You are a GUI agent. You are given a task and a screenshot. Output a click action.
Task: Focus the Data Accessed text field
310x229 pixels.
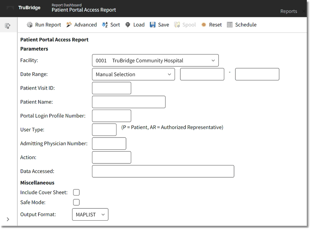tap(163, 171)
